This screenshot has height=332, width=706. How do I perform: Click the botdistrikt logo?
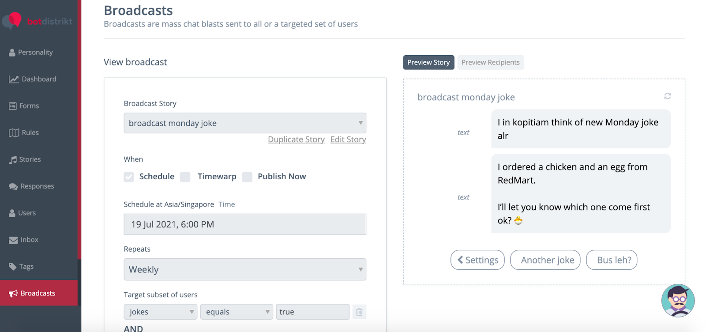[x=37, y=21]
